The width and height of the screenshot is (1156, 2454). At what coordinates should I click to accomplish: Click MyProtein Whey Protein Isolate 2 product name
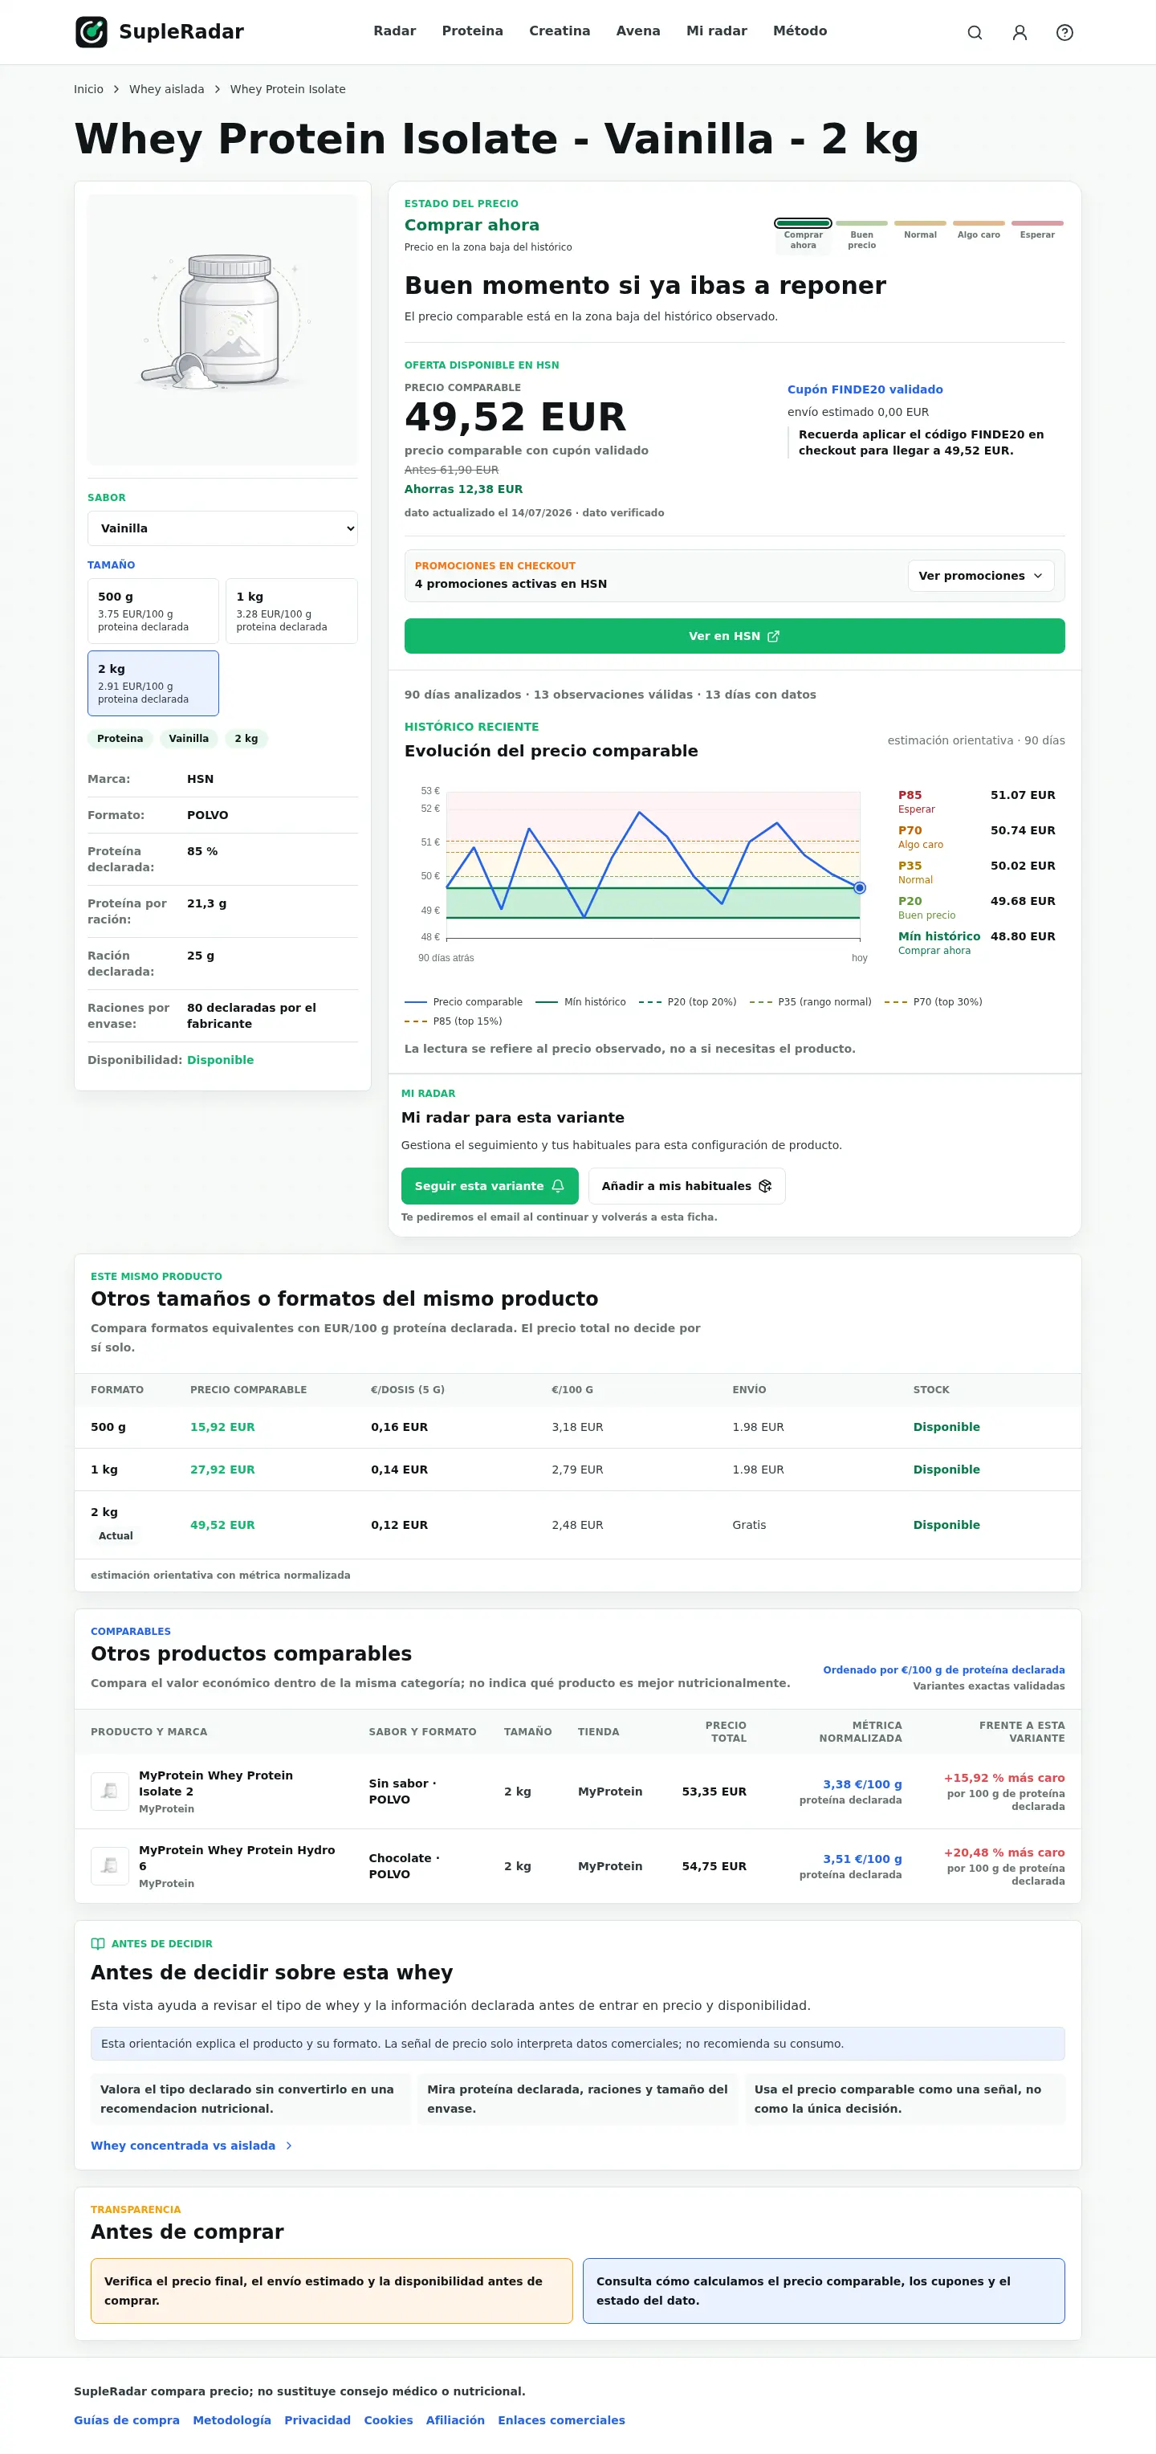(216, 1783)
